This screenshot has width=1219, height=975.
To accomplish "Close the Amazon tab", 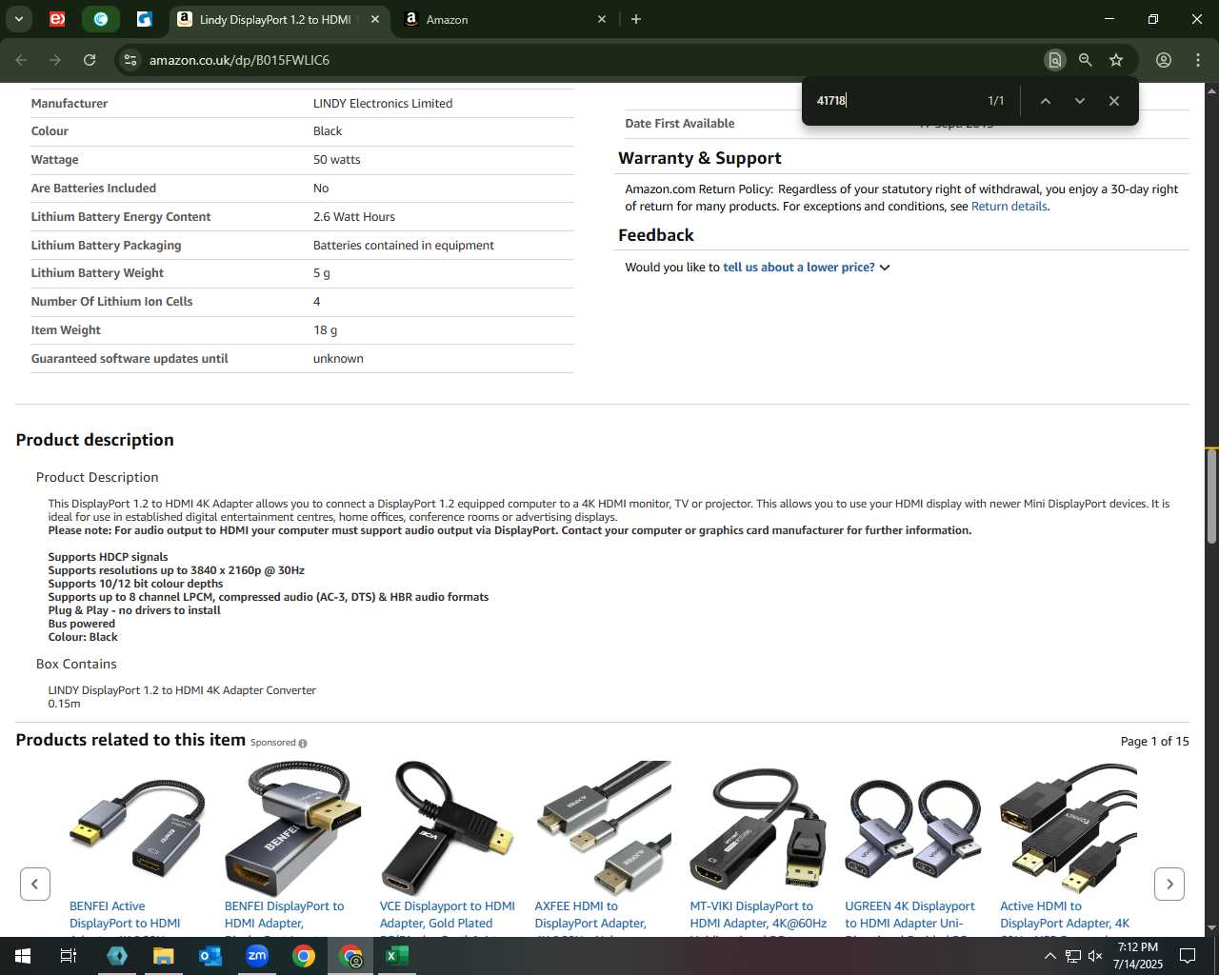I will (x=602, y=19).
